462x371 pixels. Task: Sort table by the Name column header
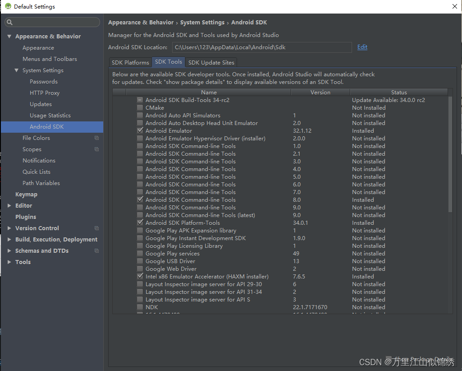pos(209,93)
